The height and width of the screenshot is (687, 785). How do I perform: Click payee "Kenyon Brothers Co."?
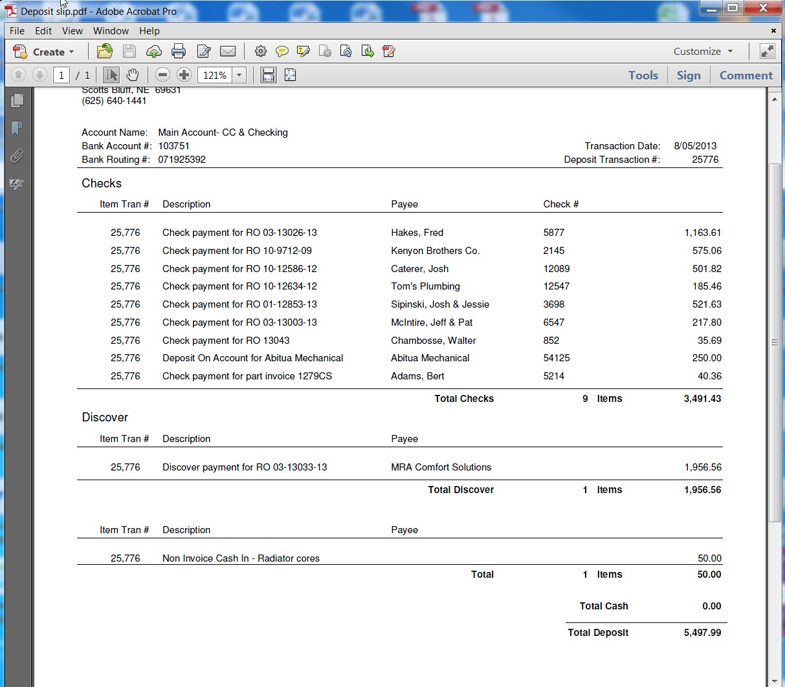pos(436,251)
